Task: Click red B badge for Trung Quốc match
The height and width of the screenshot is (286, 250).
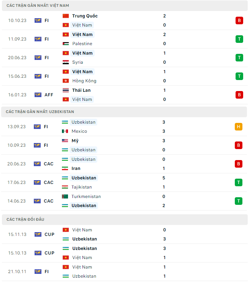Action: pos(239,20)
